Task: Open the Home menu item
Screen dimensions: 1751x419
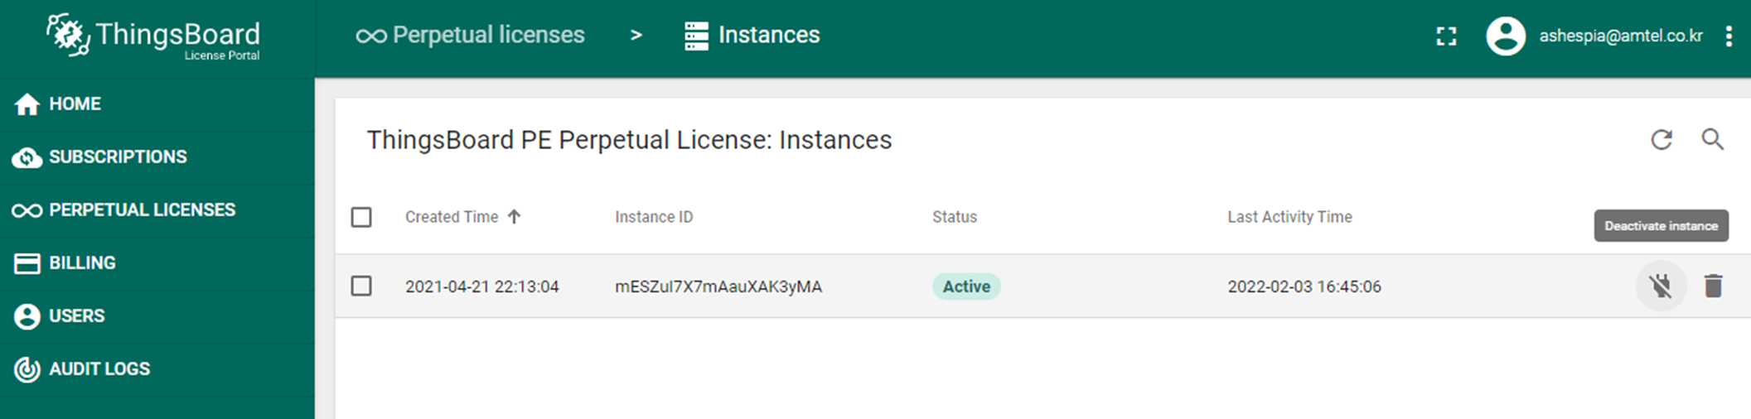Action: click(x=157, y=104)
